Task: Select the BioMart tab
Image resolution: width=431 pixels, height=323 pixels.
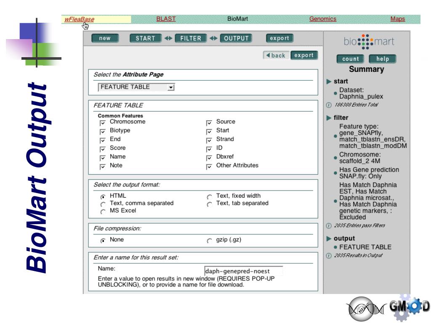Action: [x=237, y=19]
